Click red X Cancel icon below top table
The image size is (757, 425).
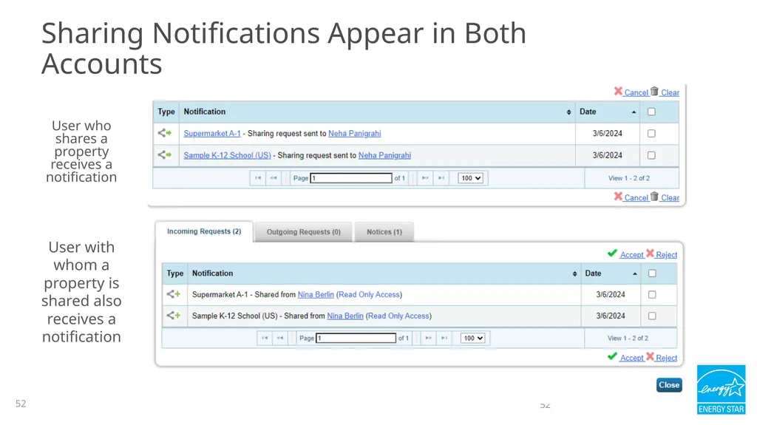(618, 196)
